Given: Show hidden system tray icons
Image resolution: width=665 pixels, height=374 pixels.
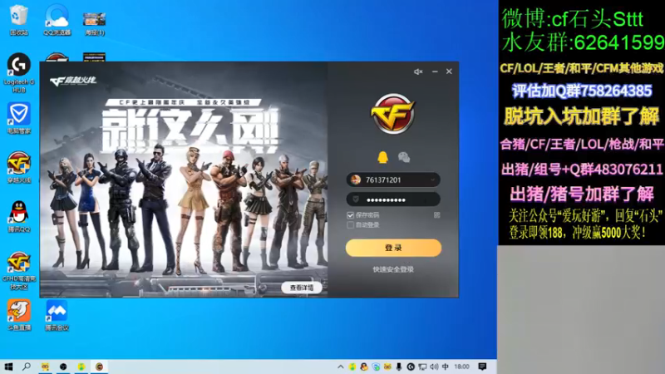Looking at the screenshot, I should pyautogui.click(x=340, y=367).
